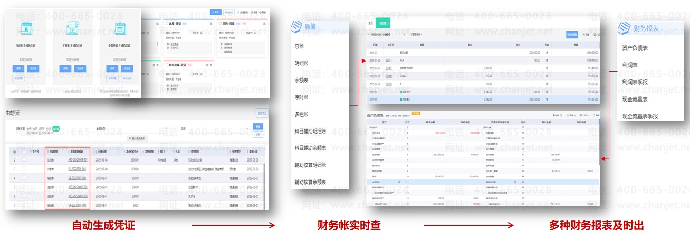
Task: Open 辅助核算明细账 in the 账簿 menu
Action: tap(311, 165)
